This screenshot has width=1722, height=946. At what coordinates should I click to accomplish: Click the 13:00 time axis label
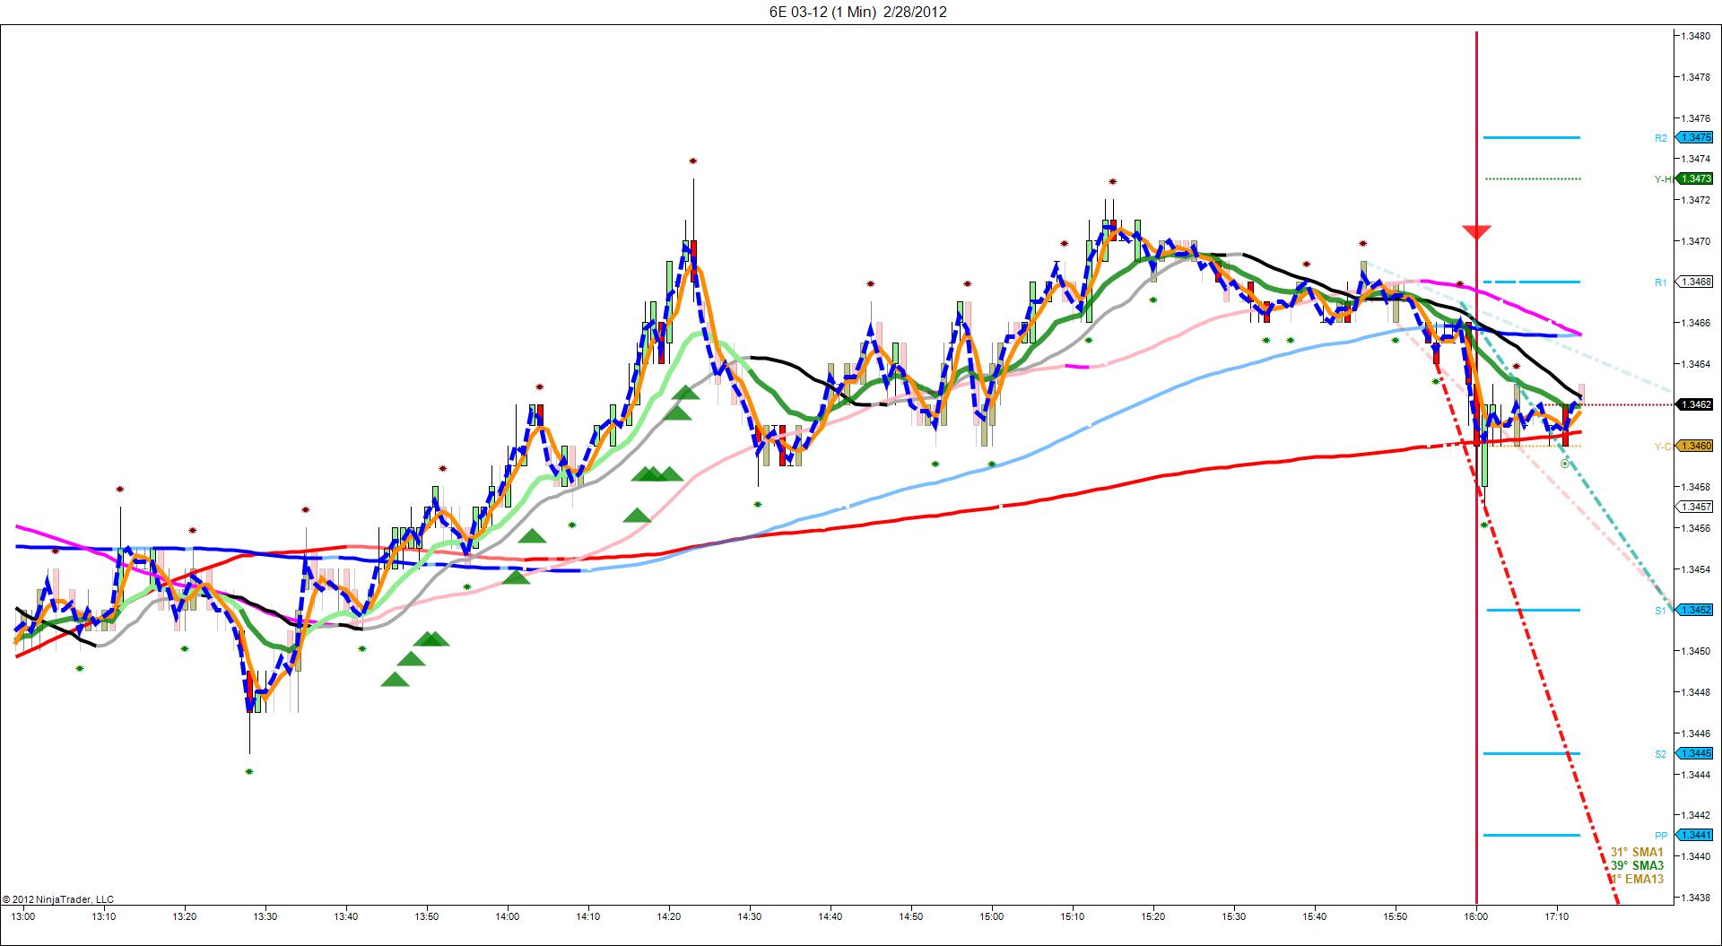point(23,916)
